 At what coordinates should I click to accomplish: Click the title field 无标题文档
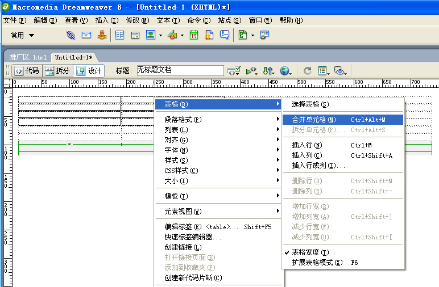coord(180,70)
